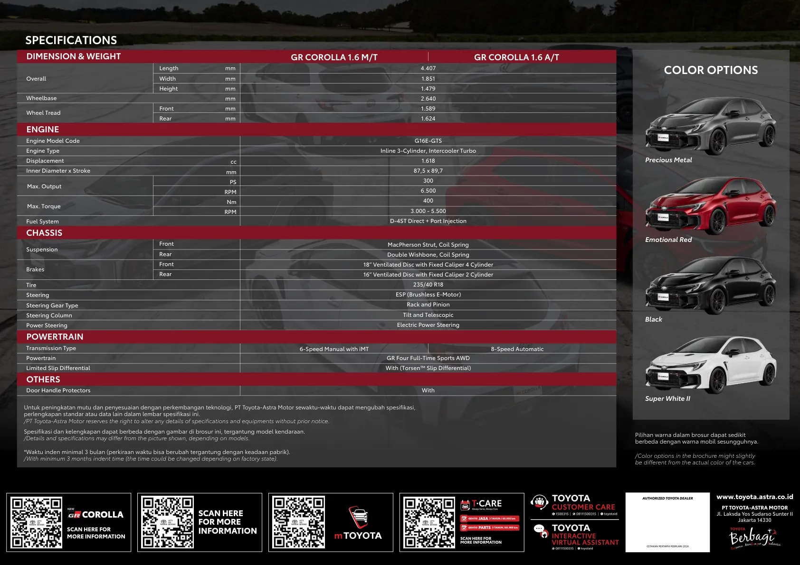Click the Super White II color label

click(667, 399)
